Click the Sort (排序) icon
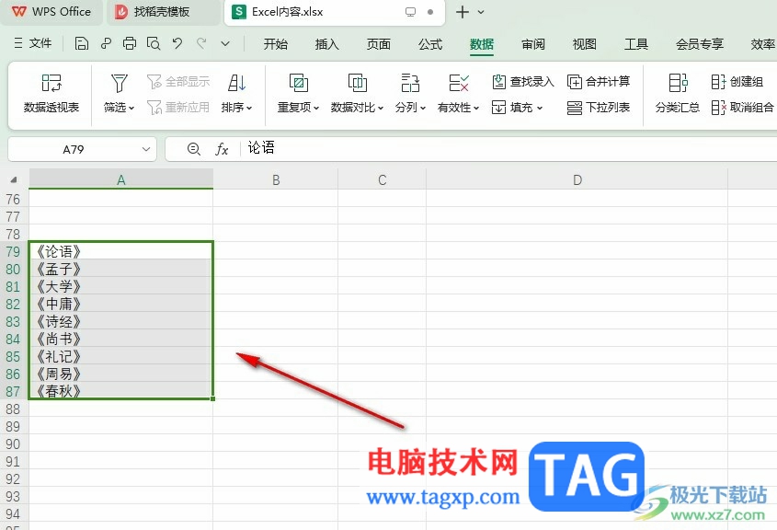The width and height of the screenshot is (777, 530). pyautogui.click(x=236, y=83)
